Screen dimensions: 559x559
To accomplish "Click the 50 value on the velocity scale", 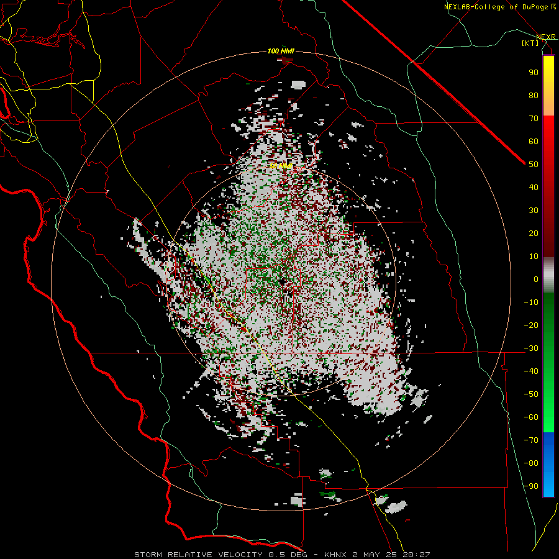I will tap(534, 165).
